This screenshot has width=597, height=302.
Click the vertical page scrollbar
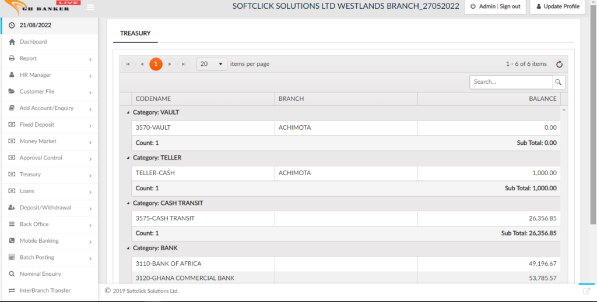(x=593, y=116)
